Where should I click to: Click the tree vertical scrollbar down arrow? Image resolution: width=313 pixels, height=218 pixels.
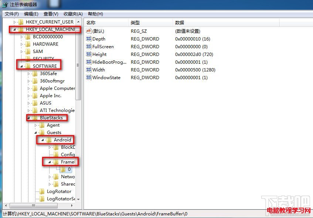[x=78, y=199]
